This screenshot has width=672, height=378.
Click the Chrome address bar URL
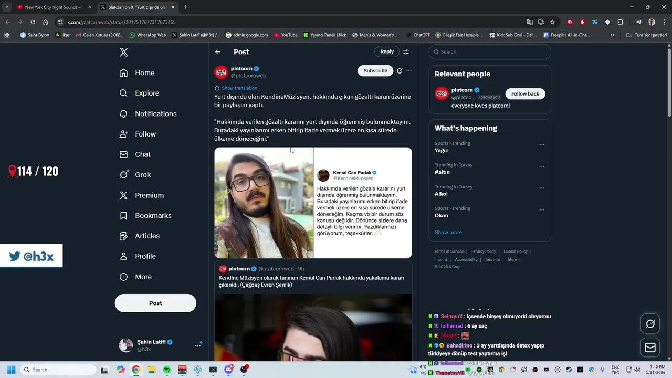(x=121, y=22)
